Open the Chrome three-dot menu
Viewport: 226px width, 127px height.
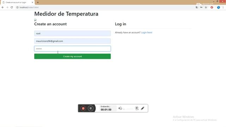click(x=223, y=7)
